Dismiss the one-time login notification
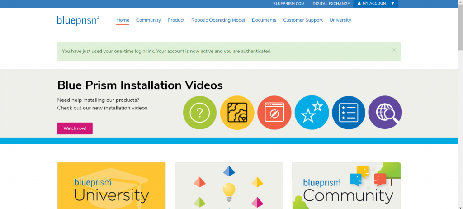The height and width of the screenshot is (209, 463). [x=394, y=50]
